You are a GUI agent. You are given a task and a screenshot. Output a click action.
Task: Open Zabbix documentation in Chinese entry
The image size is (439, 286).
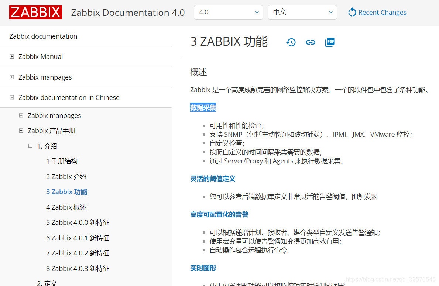click(69, 98)
